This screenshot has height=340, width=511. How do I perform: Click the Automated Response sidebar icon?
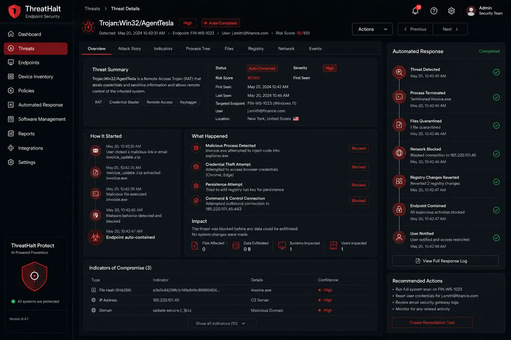click(x=11, y=105)
